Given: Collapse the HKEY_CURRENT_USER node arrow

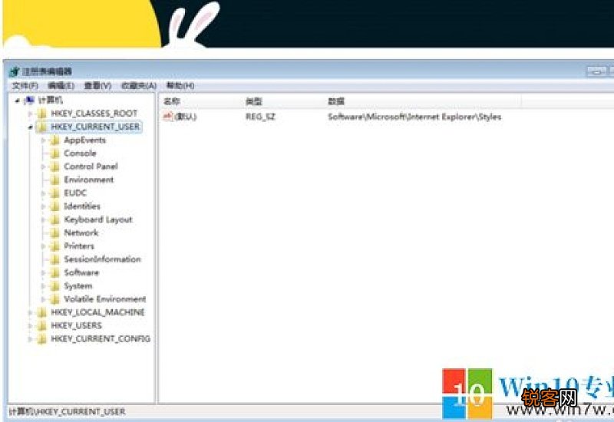Looking at the screenshot, I should (x=30, y=127).
